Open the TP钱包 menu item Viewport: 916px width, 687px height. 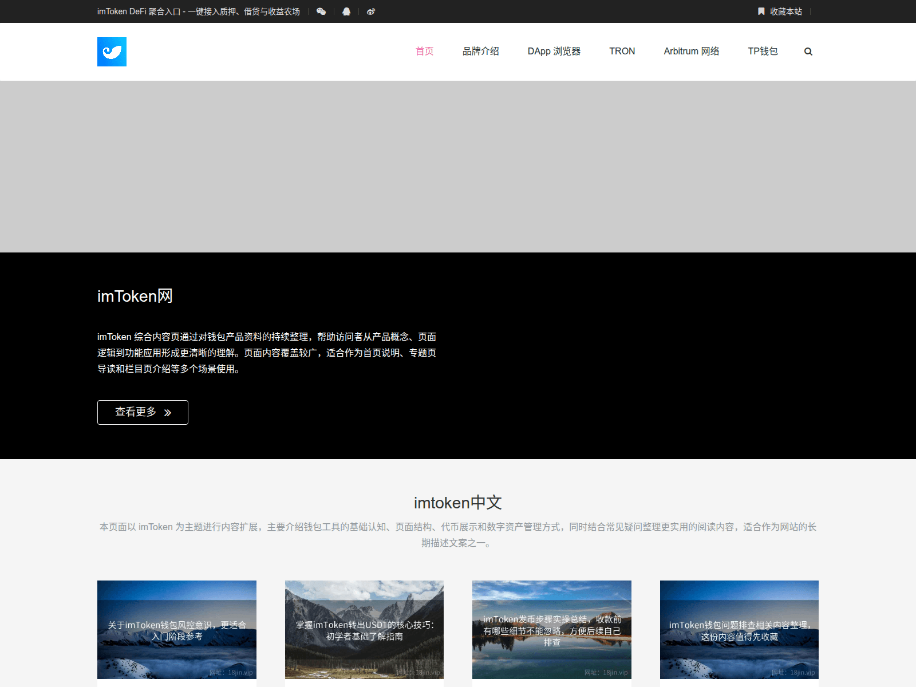(x=763, y=52)
